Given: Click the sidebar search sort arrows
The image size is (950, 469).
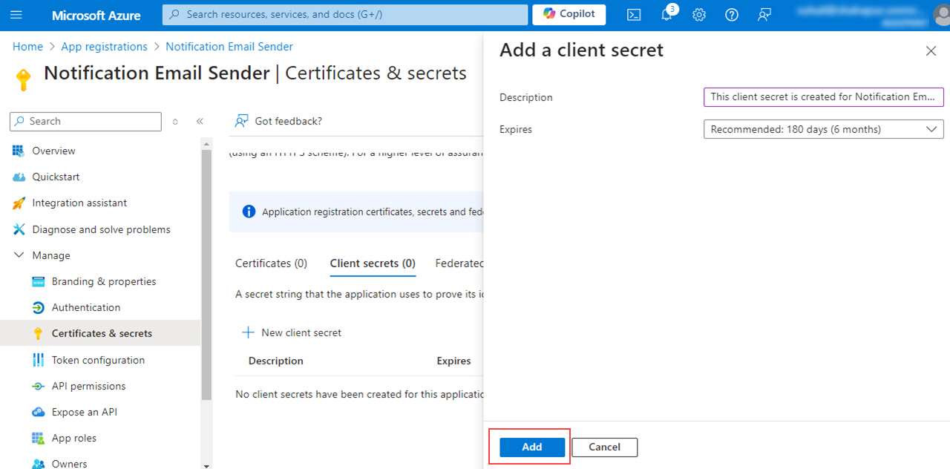Looking at the screenshot, I should click(x=175, y=122).
